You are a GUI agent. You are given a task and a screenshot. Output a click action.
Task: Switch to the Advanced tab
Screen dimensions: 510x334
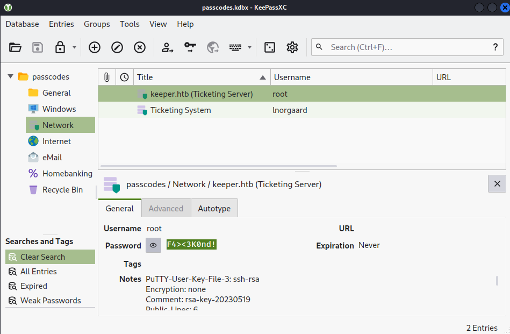click(x=166, y=208)
